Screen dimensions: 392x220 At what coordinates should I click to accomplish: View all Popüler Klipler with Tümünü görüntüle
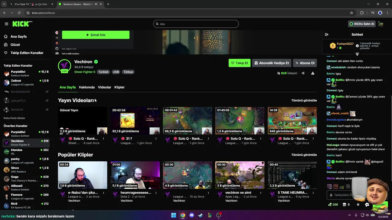pyautogui.click(x=304, y=155)
